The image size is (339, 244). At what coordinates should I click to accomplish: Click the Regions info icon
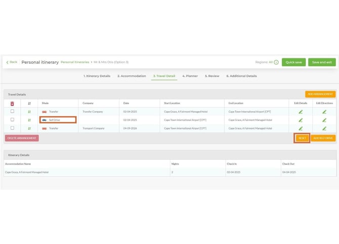[276, 62]
